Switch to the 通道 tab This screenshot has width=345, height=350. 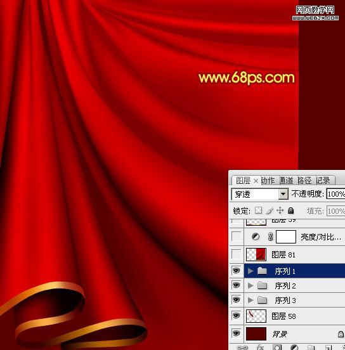coord(286,180)
